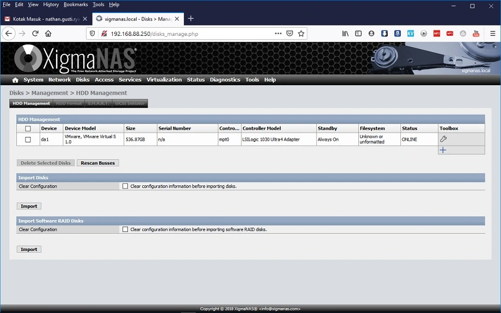The width and height of the screenshot is (501, 313).
Task: Click the blue download extension icon
Action: coord(384,34)
